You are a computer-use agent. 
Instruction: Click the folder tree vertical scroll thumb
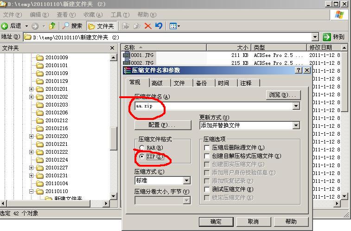coord(114,138)
